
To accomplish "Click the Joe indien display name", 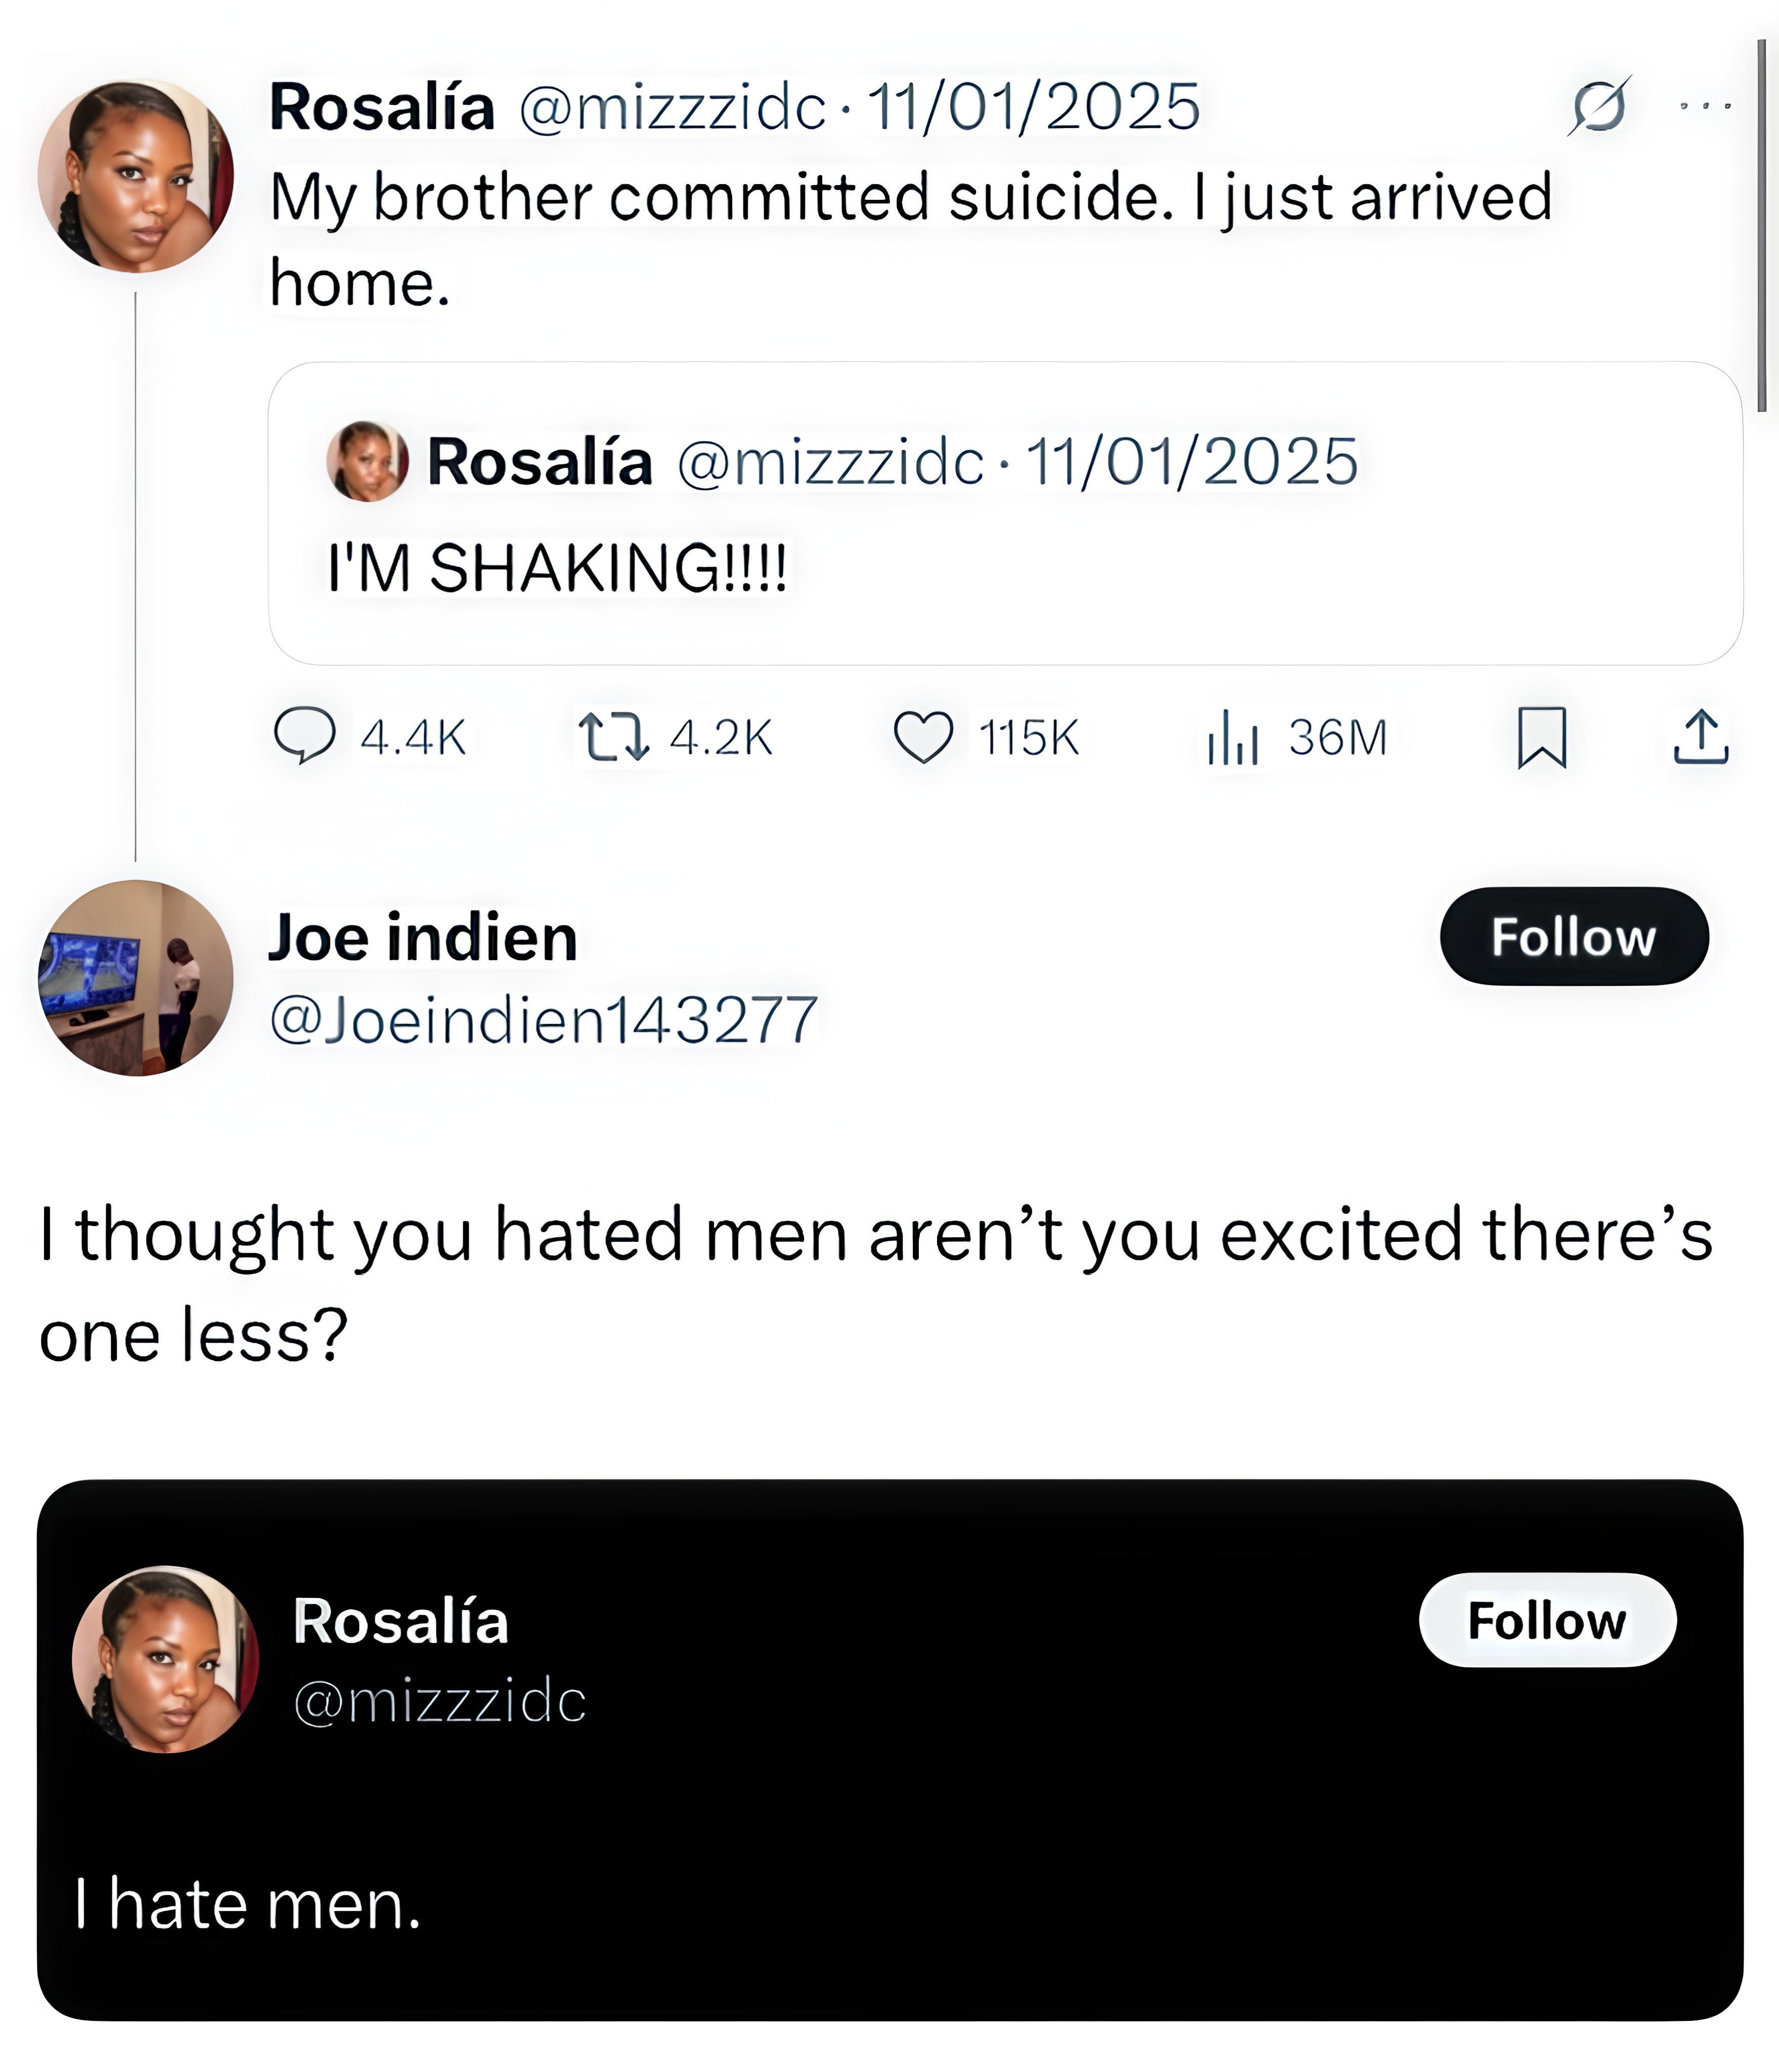I will (423, 938).
